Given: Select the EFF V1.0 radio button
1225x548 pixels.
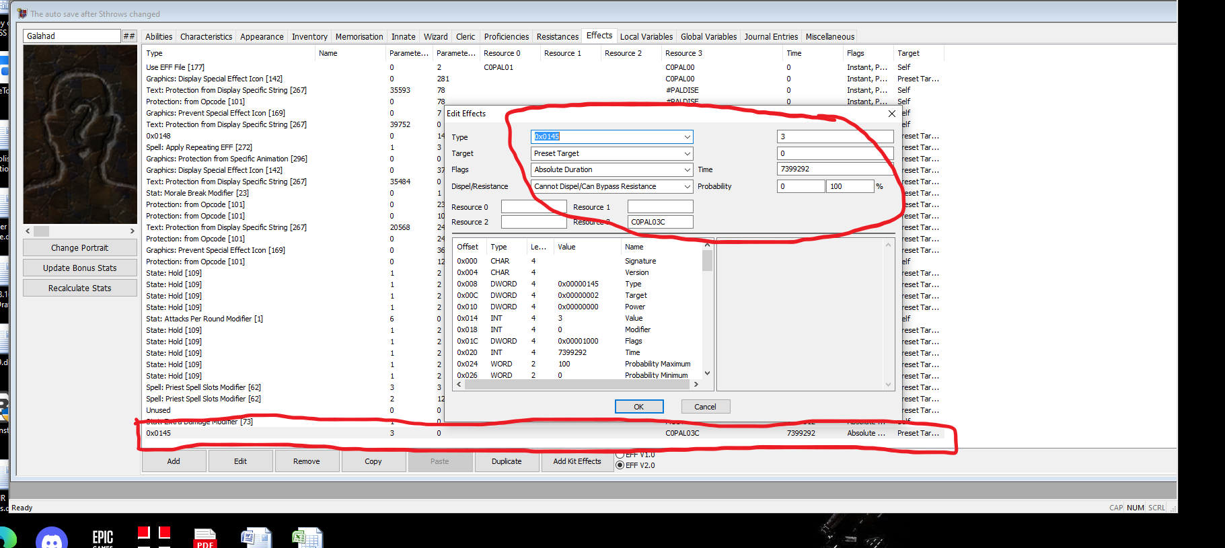Looking at the screenshot, I should click(620, 455).
